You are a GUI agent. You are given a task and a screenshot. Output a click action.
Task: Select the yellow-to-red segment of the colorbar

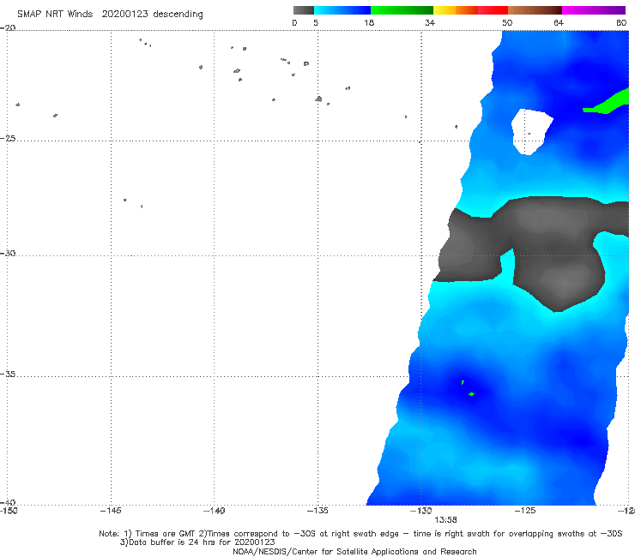point(470,10)
